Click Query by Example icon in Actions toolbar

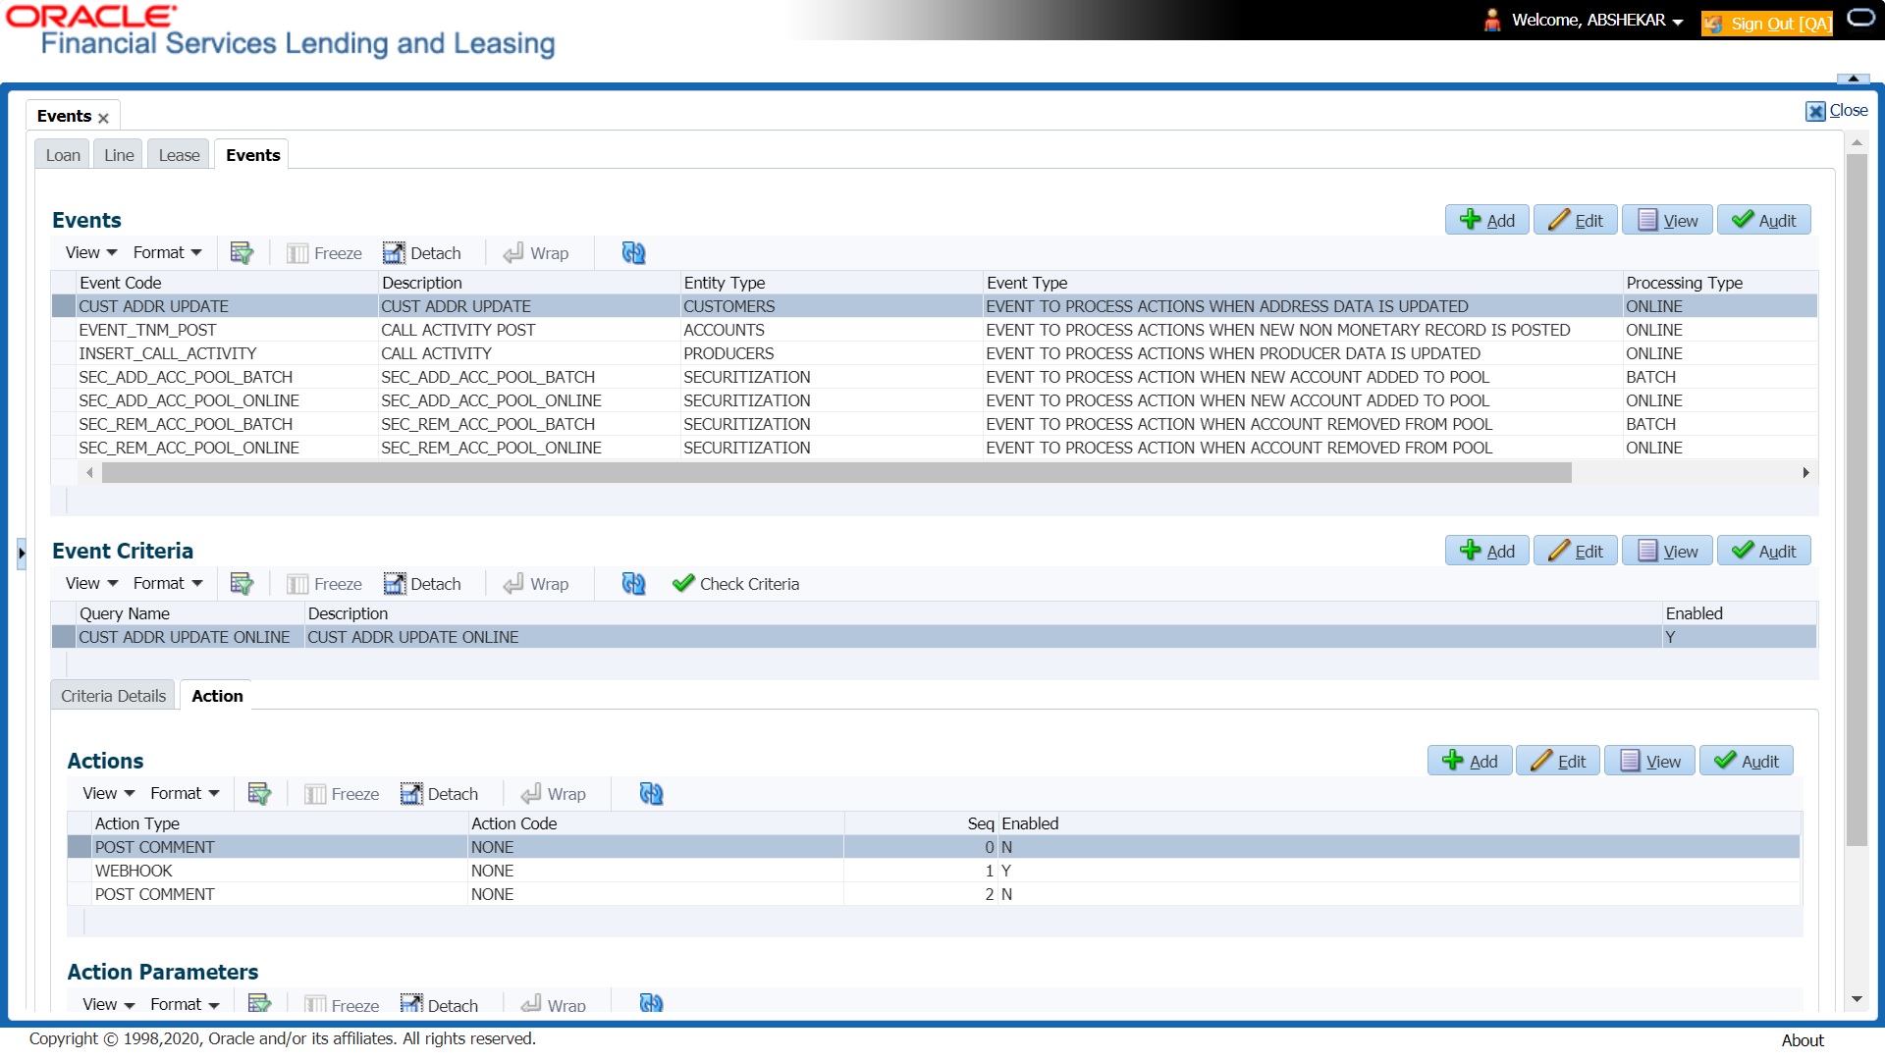(x=259, y=794)
